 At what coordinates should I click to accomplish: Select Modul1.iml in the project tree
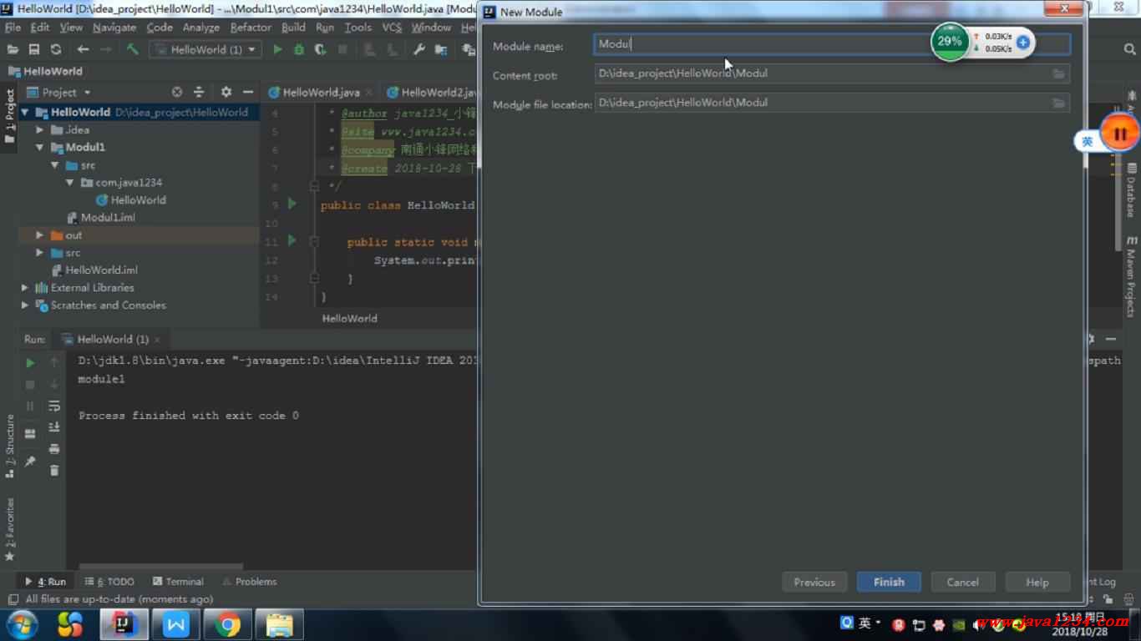pos(108,217)
